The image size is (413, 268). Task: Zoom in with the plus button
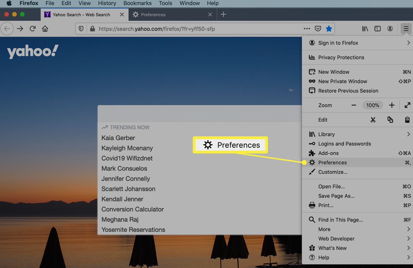click(x=392, y=105)
